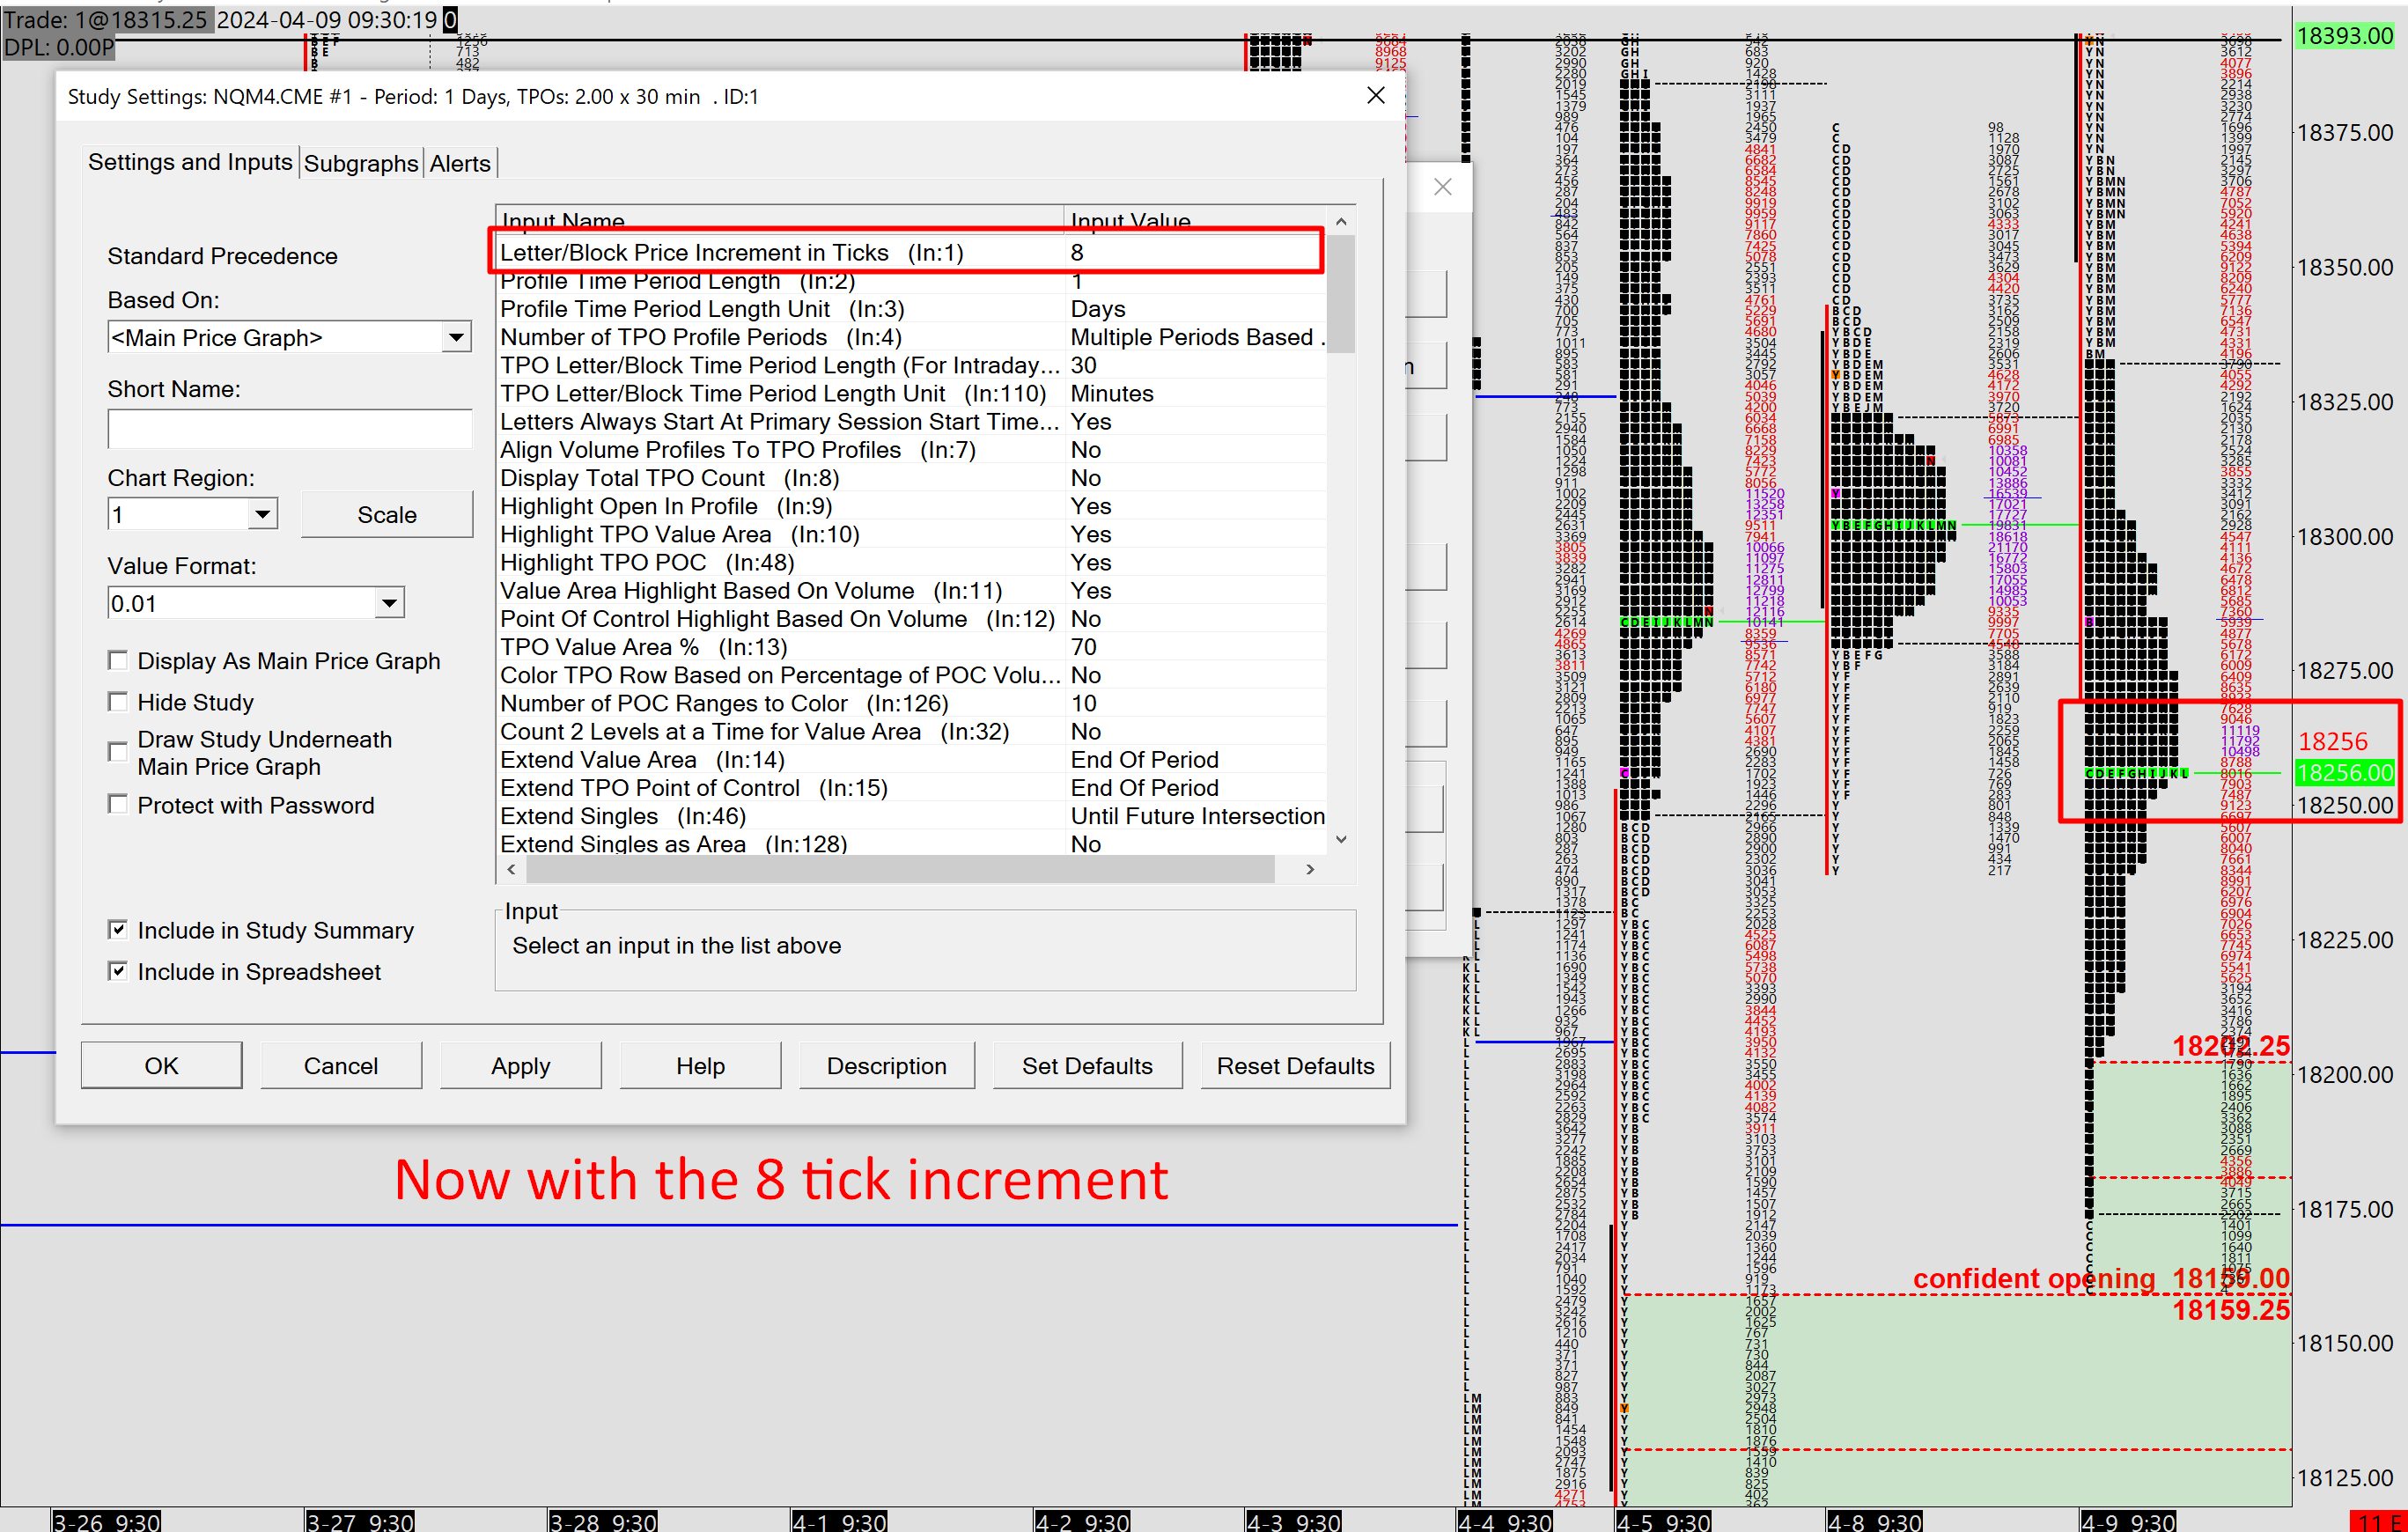
Task: Click the Short Name text field
Action: [289, 429]
